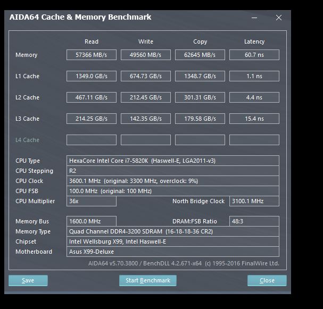Select L3 Cache latency 15.4 ns
Viewport: 323px width, 309px height.
point(254,119)
